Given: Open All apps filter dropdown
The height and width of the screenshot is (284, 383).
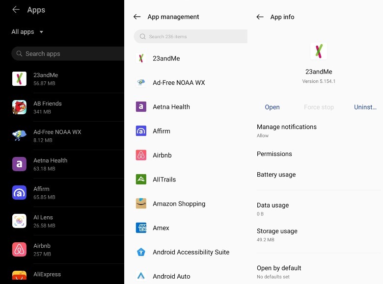Looking at the screenshot, I should [27, 32].
